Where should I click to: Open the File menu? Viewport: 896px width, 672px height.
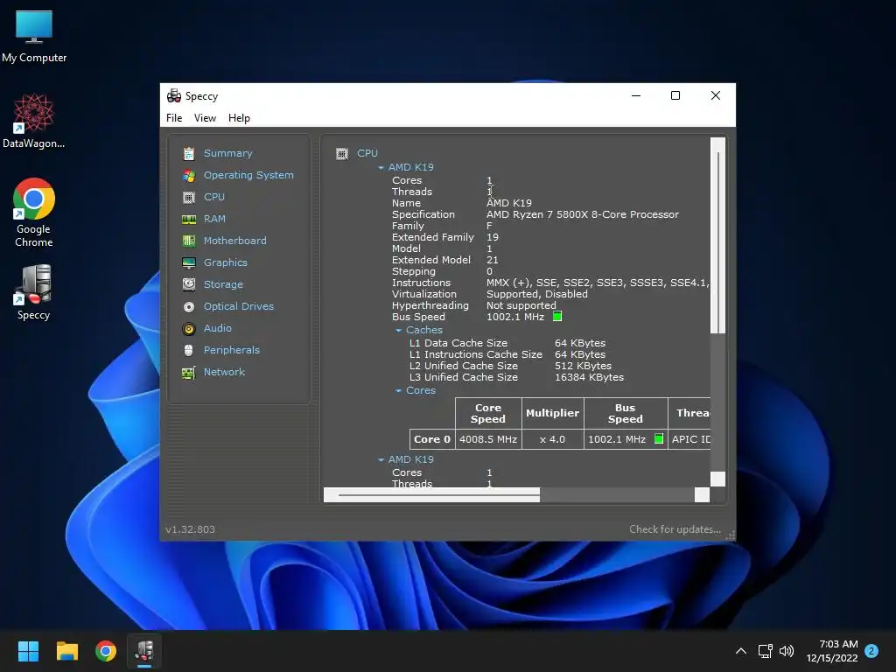(174, 118)
